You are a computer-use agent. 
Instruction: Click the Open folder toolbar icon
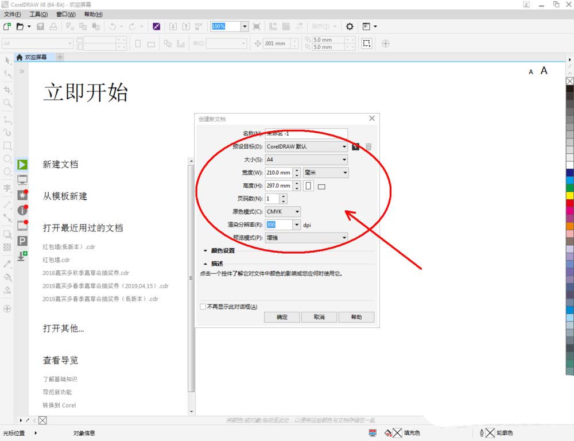click(20, 26)
